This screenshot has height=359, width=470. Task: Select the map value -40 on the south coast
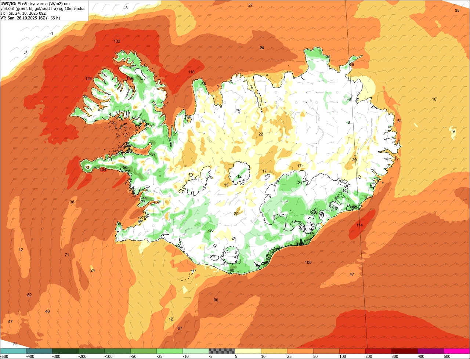coord(231,271)
